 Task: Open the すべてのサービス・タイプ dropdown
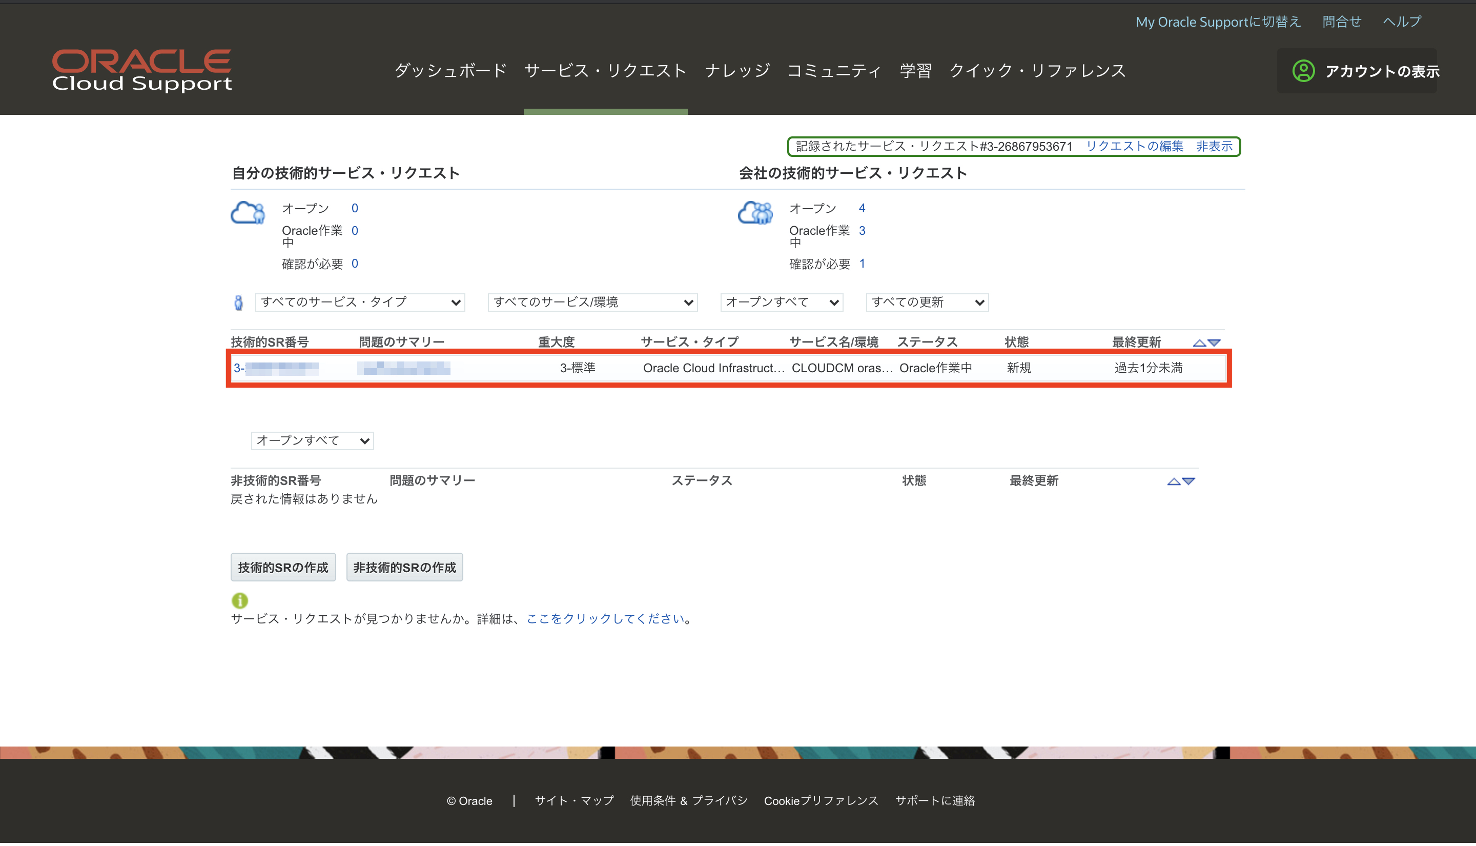click(358, 301)
